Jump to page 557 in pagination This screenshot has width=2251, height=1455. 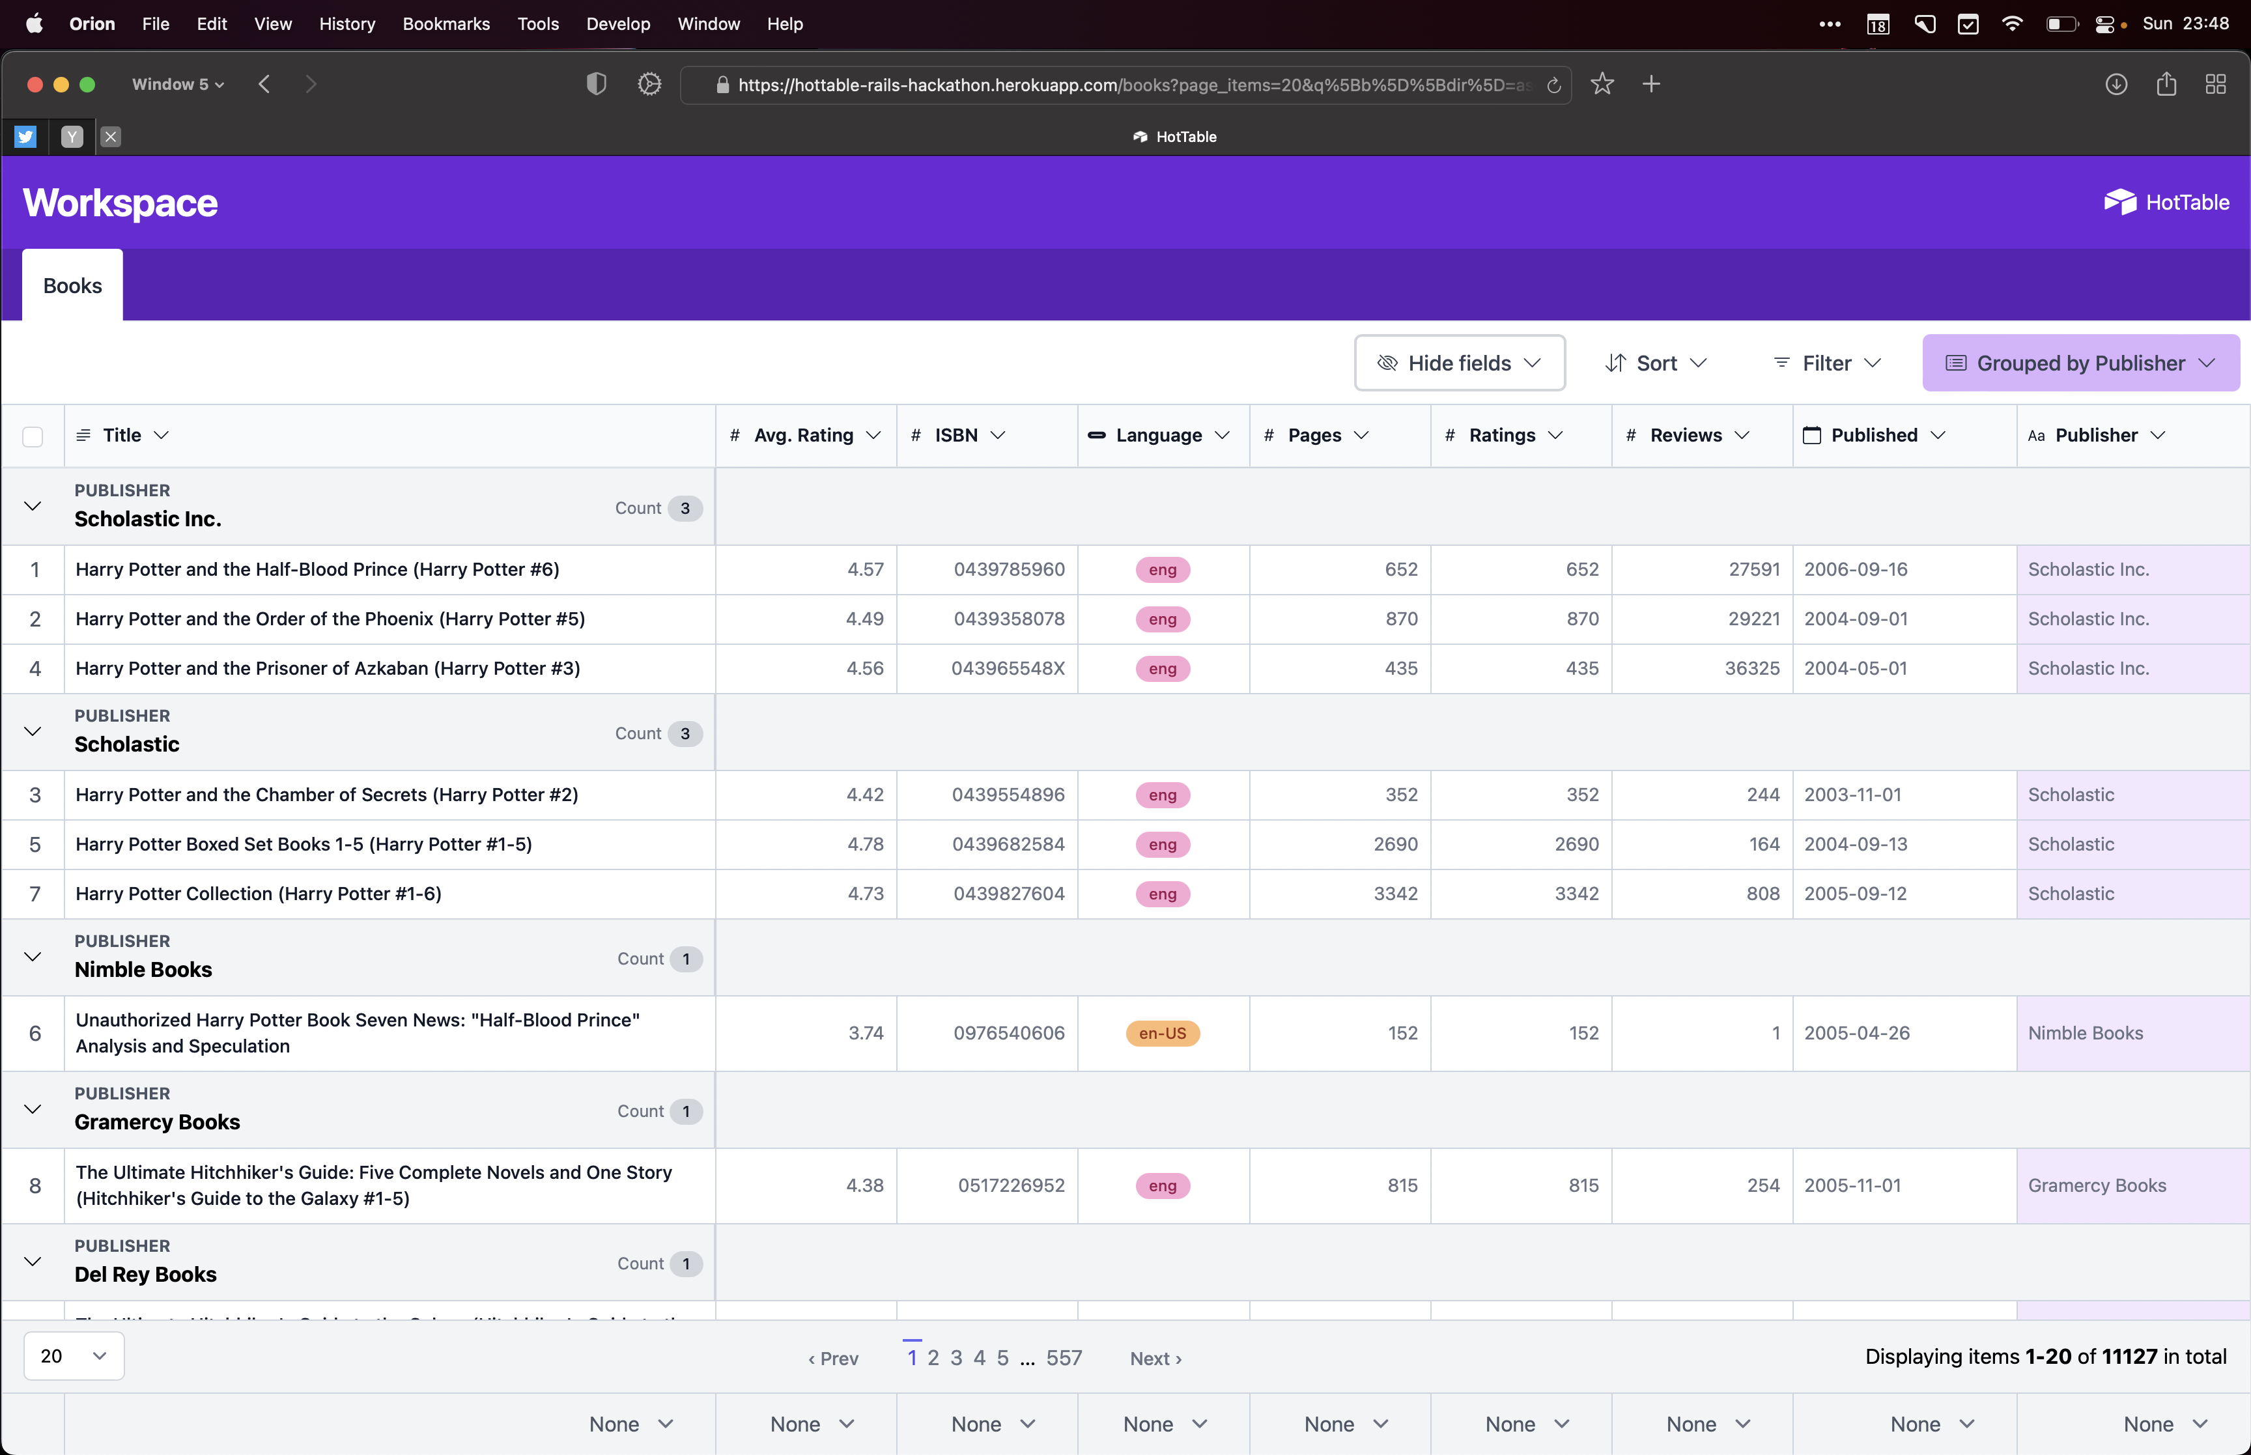coord(1064,1358)
